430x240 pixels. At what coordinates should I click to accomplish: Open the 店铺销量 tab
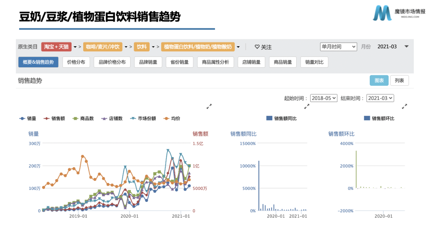coord(252,62)
